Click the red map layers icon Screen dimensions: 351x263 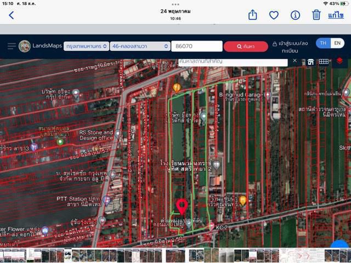pos(339,61)
